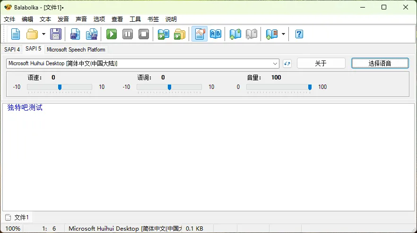Open the 文本 menu
This screenshot has width=417, height=233.
pyautogui.click(x=45, y=19)
